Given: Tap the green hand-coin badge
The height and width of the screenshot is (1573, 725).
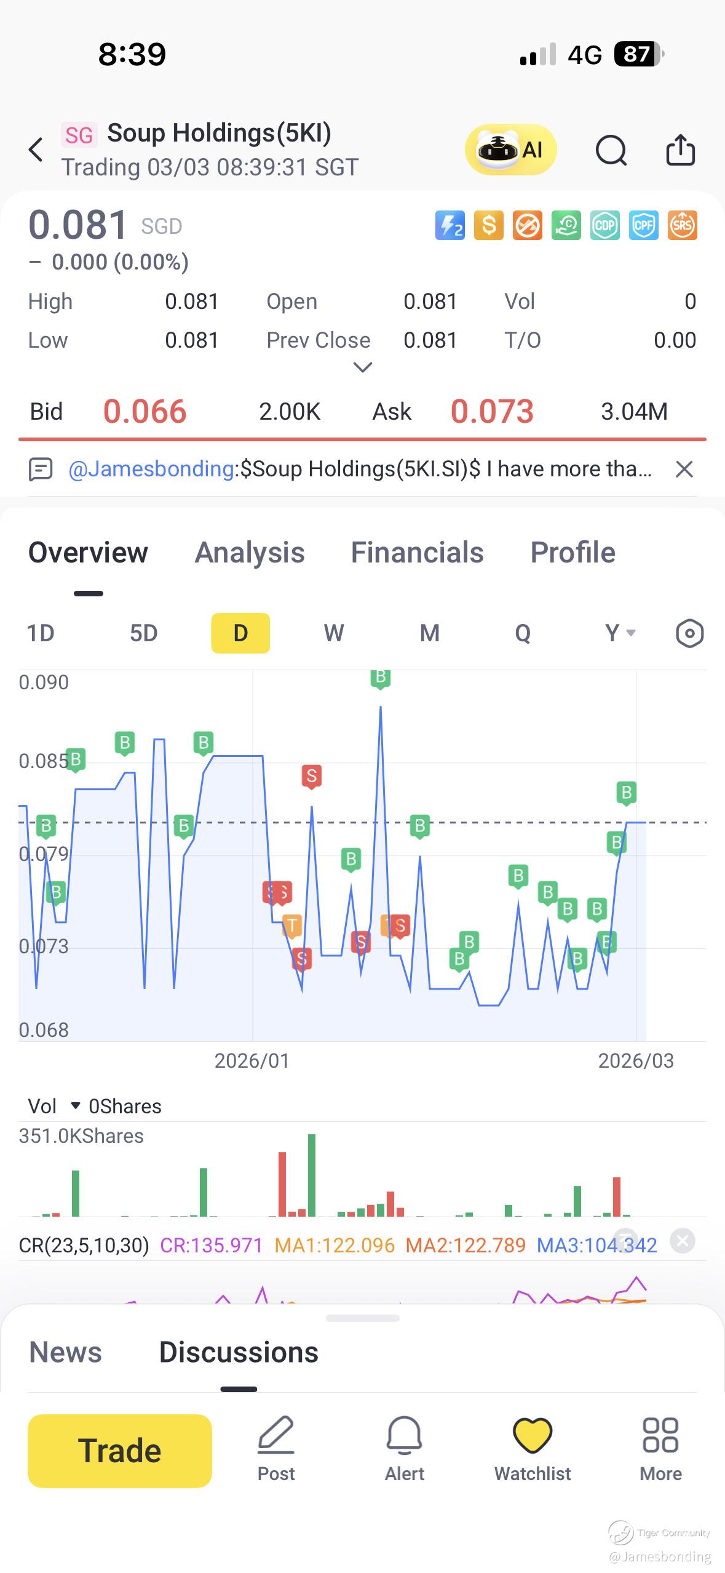Looking at the screenshot, I should 566,225.
